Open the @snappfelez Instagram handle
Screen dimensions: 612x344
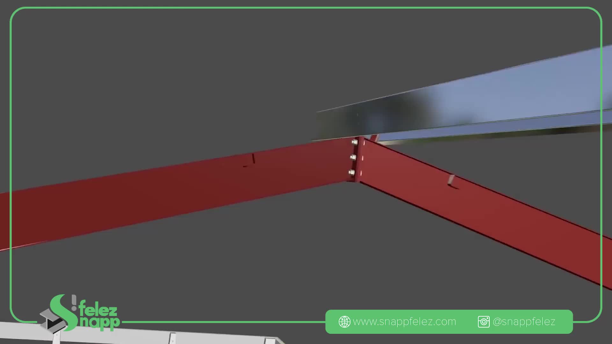point(524,322)
